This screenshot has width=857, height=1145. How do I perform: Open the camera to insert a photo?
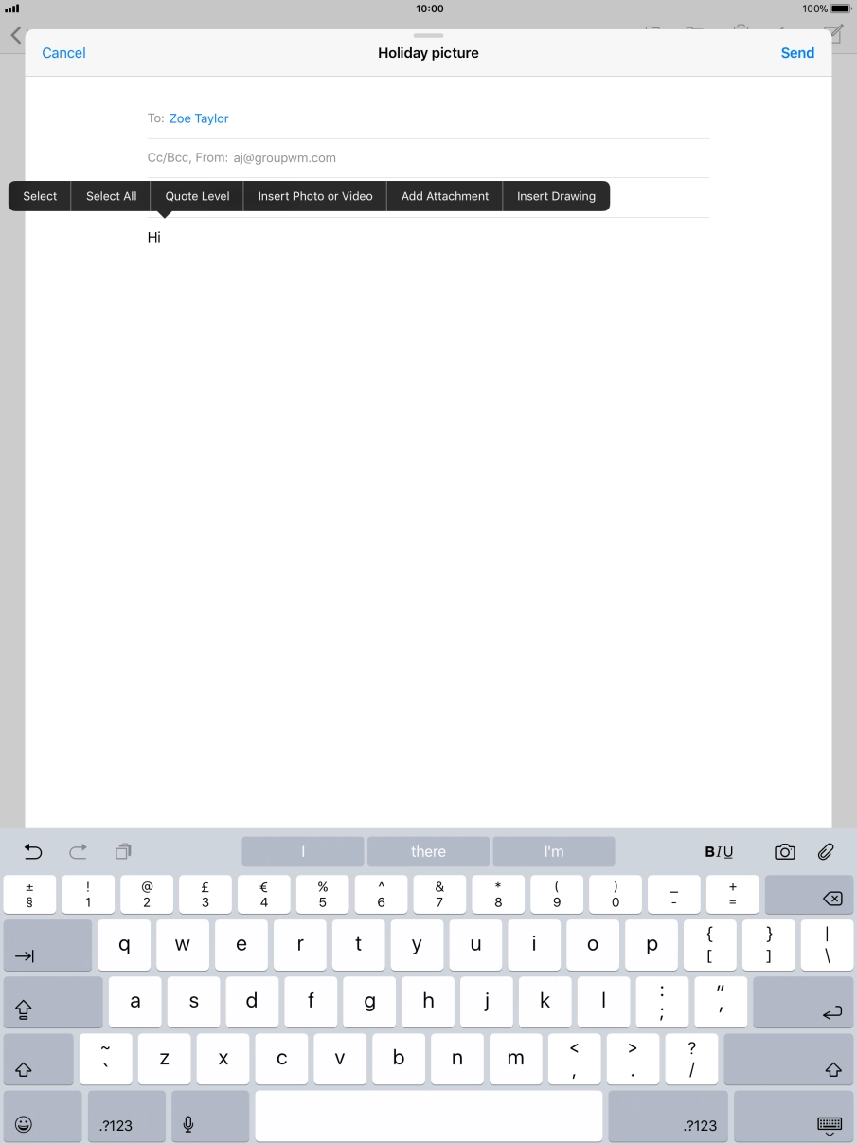pyautogui.click(x=784, y=851)
